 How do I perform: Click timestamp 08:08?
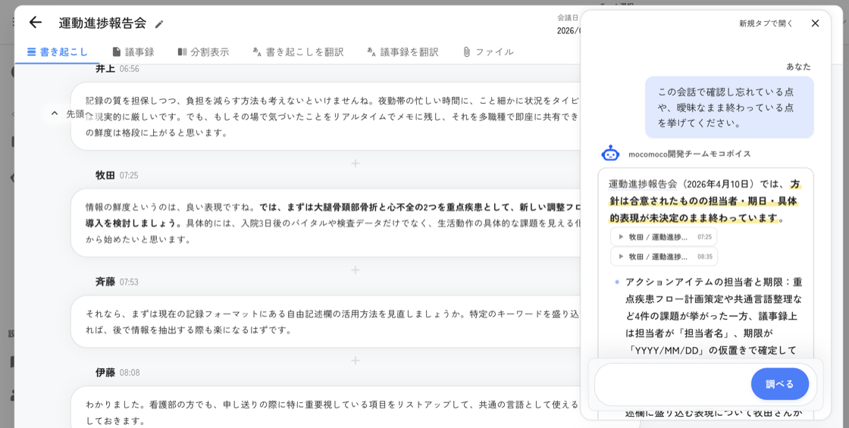click(x=130, y=373)
